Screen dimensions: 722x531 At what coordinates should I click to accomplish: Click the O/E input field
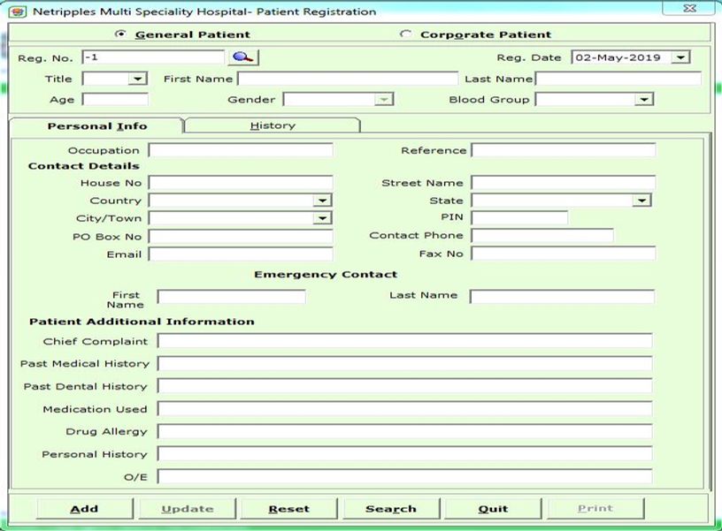[404, 476]
